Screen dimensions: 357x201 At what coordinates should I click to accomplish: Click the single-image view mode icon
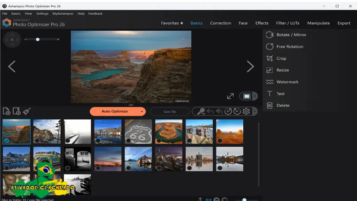coord(247,96)
